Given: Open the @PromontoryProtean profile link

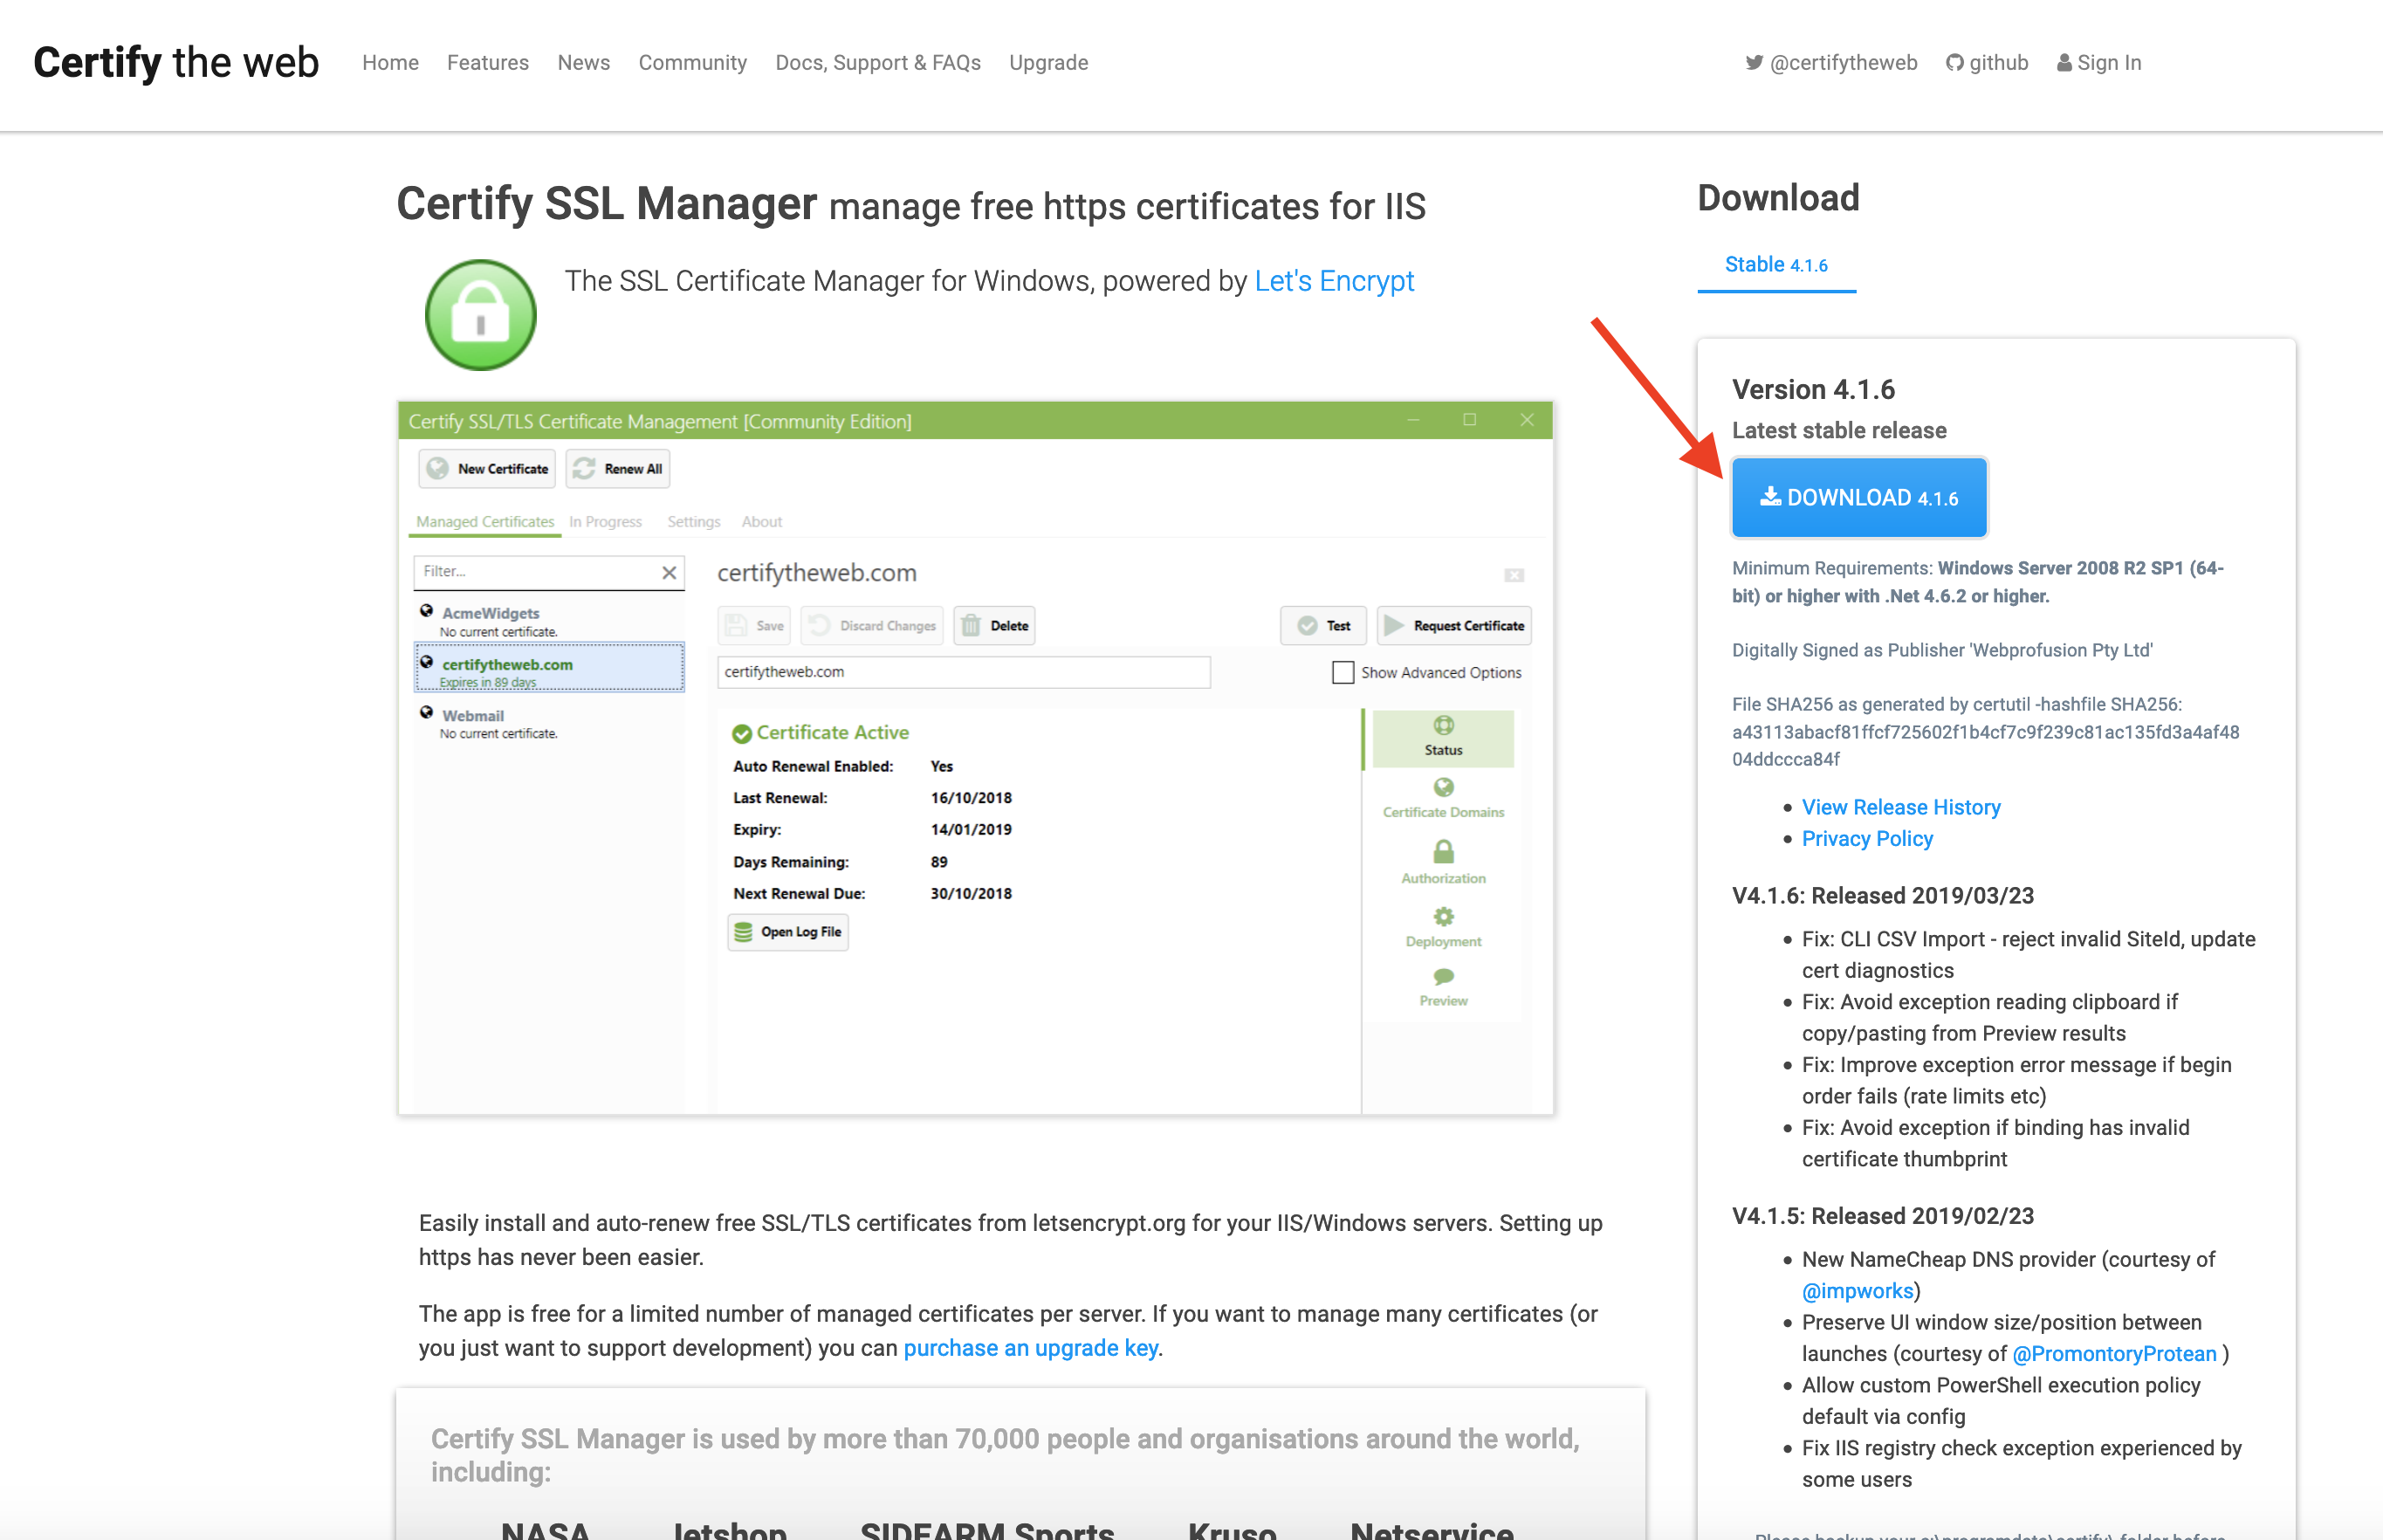Looking at the screenshot, I should (x=2114, y=1353).
